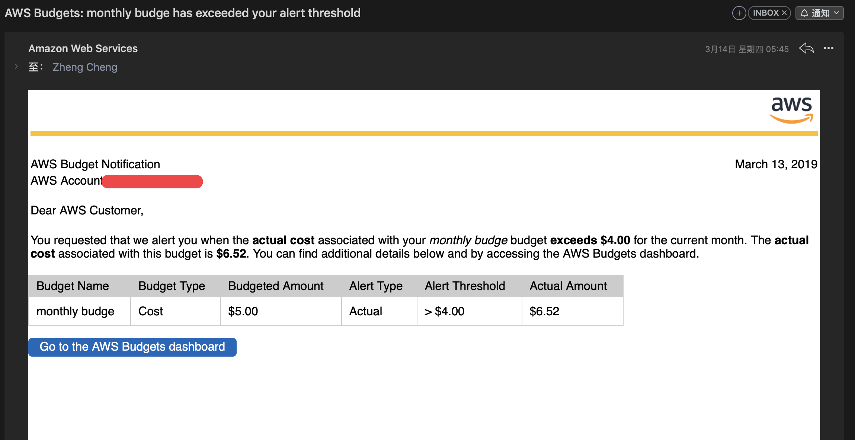Open the three-dot more actions menu
Screen dimensions: 855x440
click(x=828, y=48)
